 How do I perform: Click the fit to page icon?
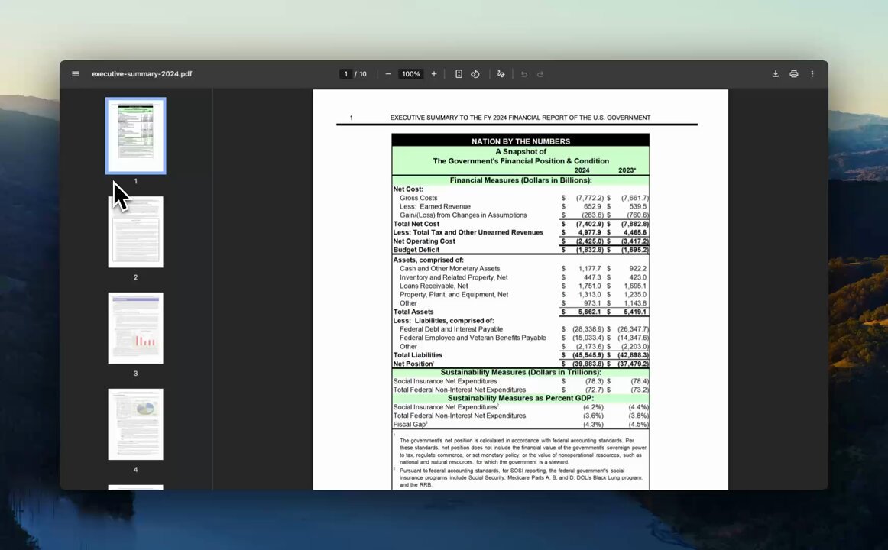pyautogui.click(x=459, y=74)
